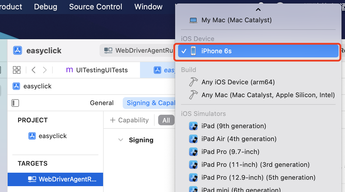Open the Window menu
The width and height of the screenshot is (345, 192).
(x=148, y=7)
